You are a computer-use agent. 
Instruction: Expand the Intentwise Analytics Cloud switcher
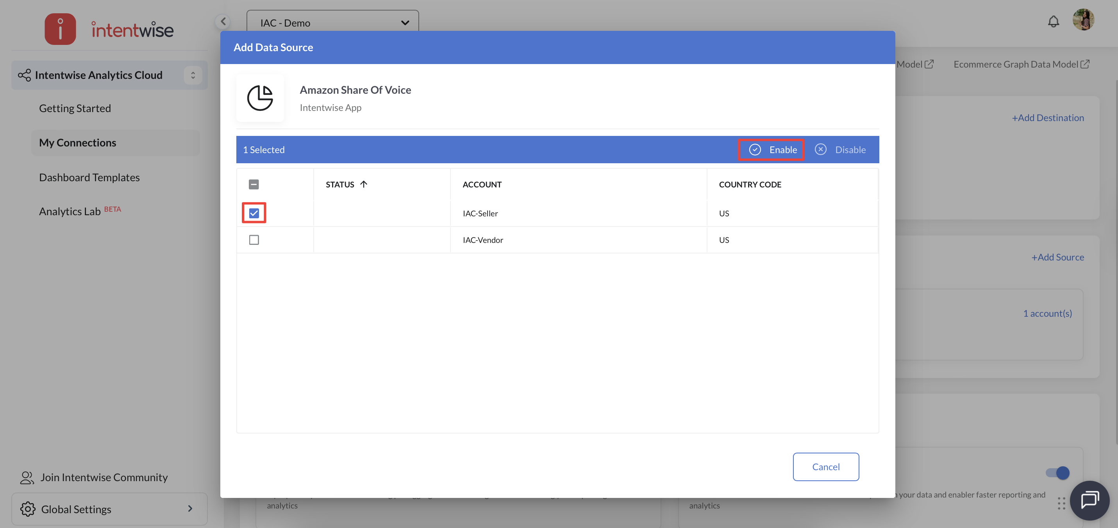(x=193, y=75)
